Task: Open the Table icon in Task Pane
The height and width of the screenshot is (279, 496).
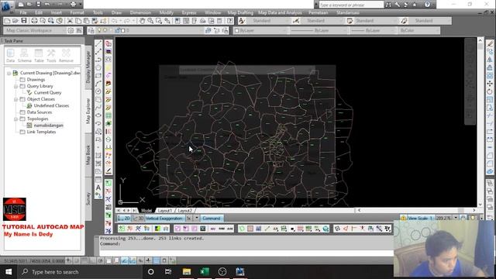Action: [39, 56]
